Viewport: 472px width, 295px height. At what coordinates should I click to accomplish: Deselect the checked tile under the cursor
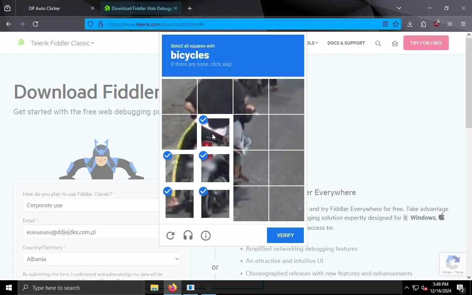[215, 132]
